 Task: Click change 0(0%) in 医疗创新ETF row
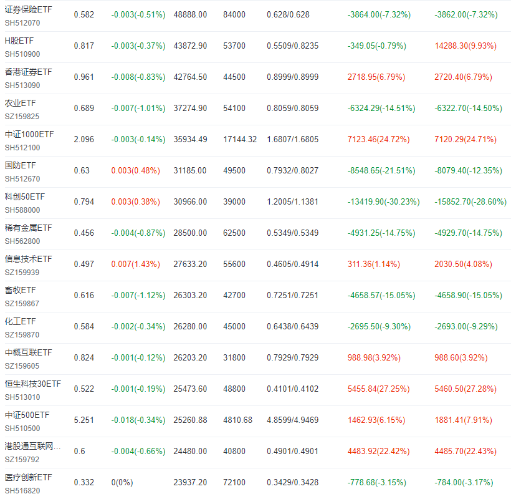pos(122,483)
